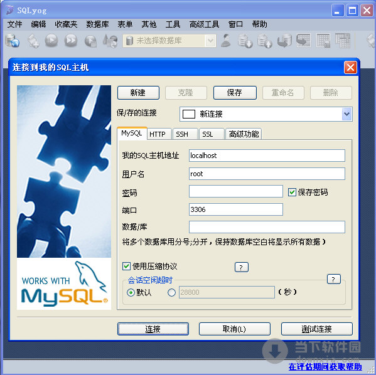Click the 连接 button
This screenshot has width=376, height=375.
153,329
